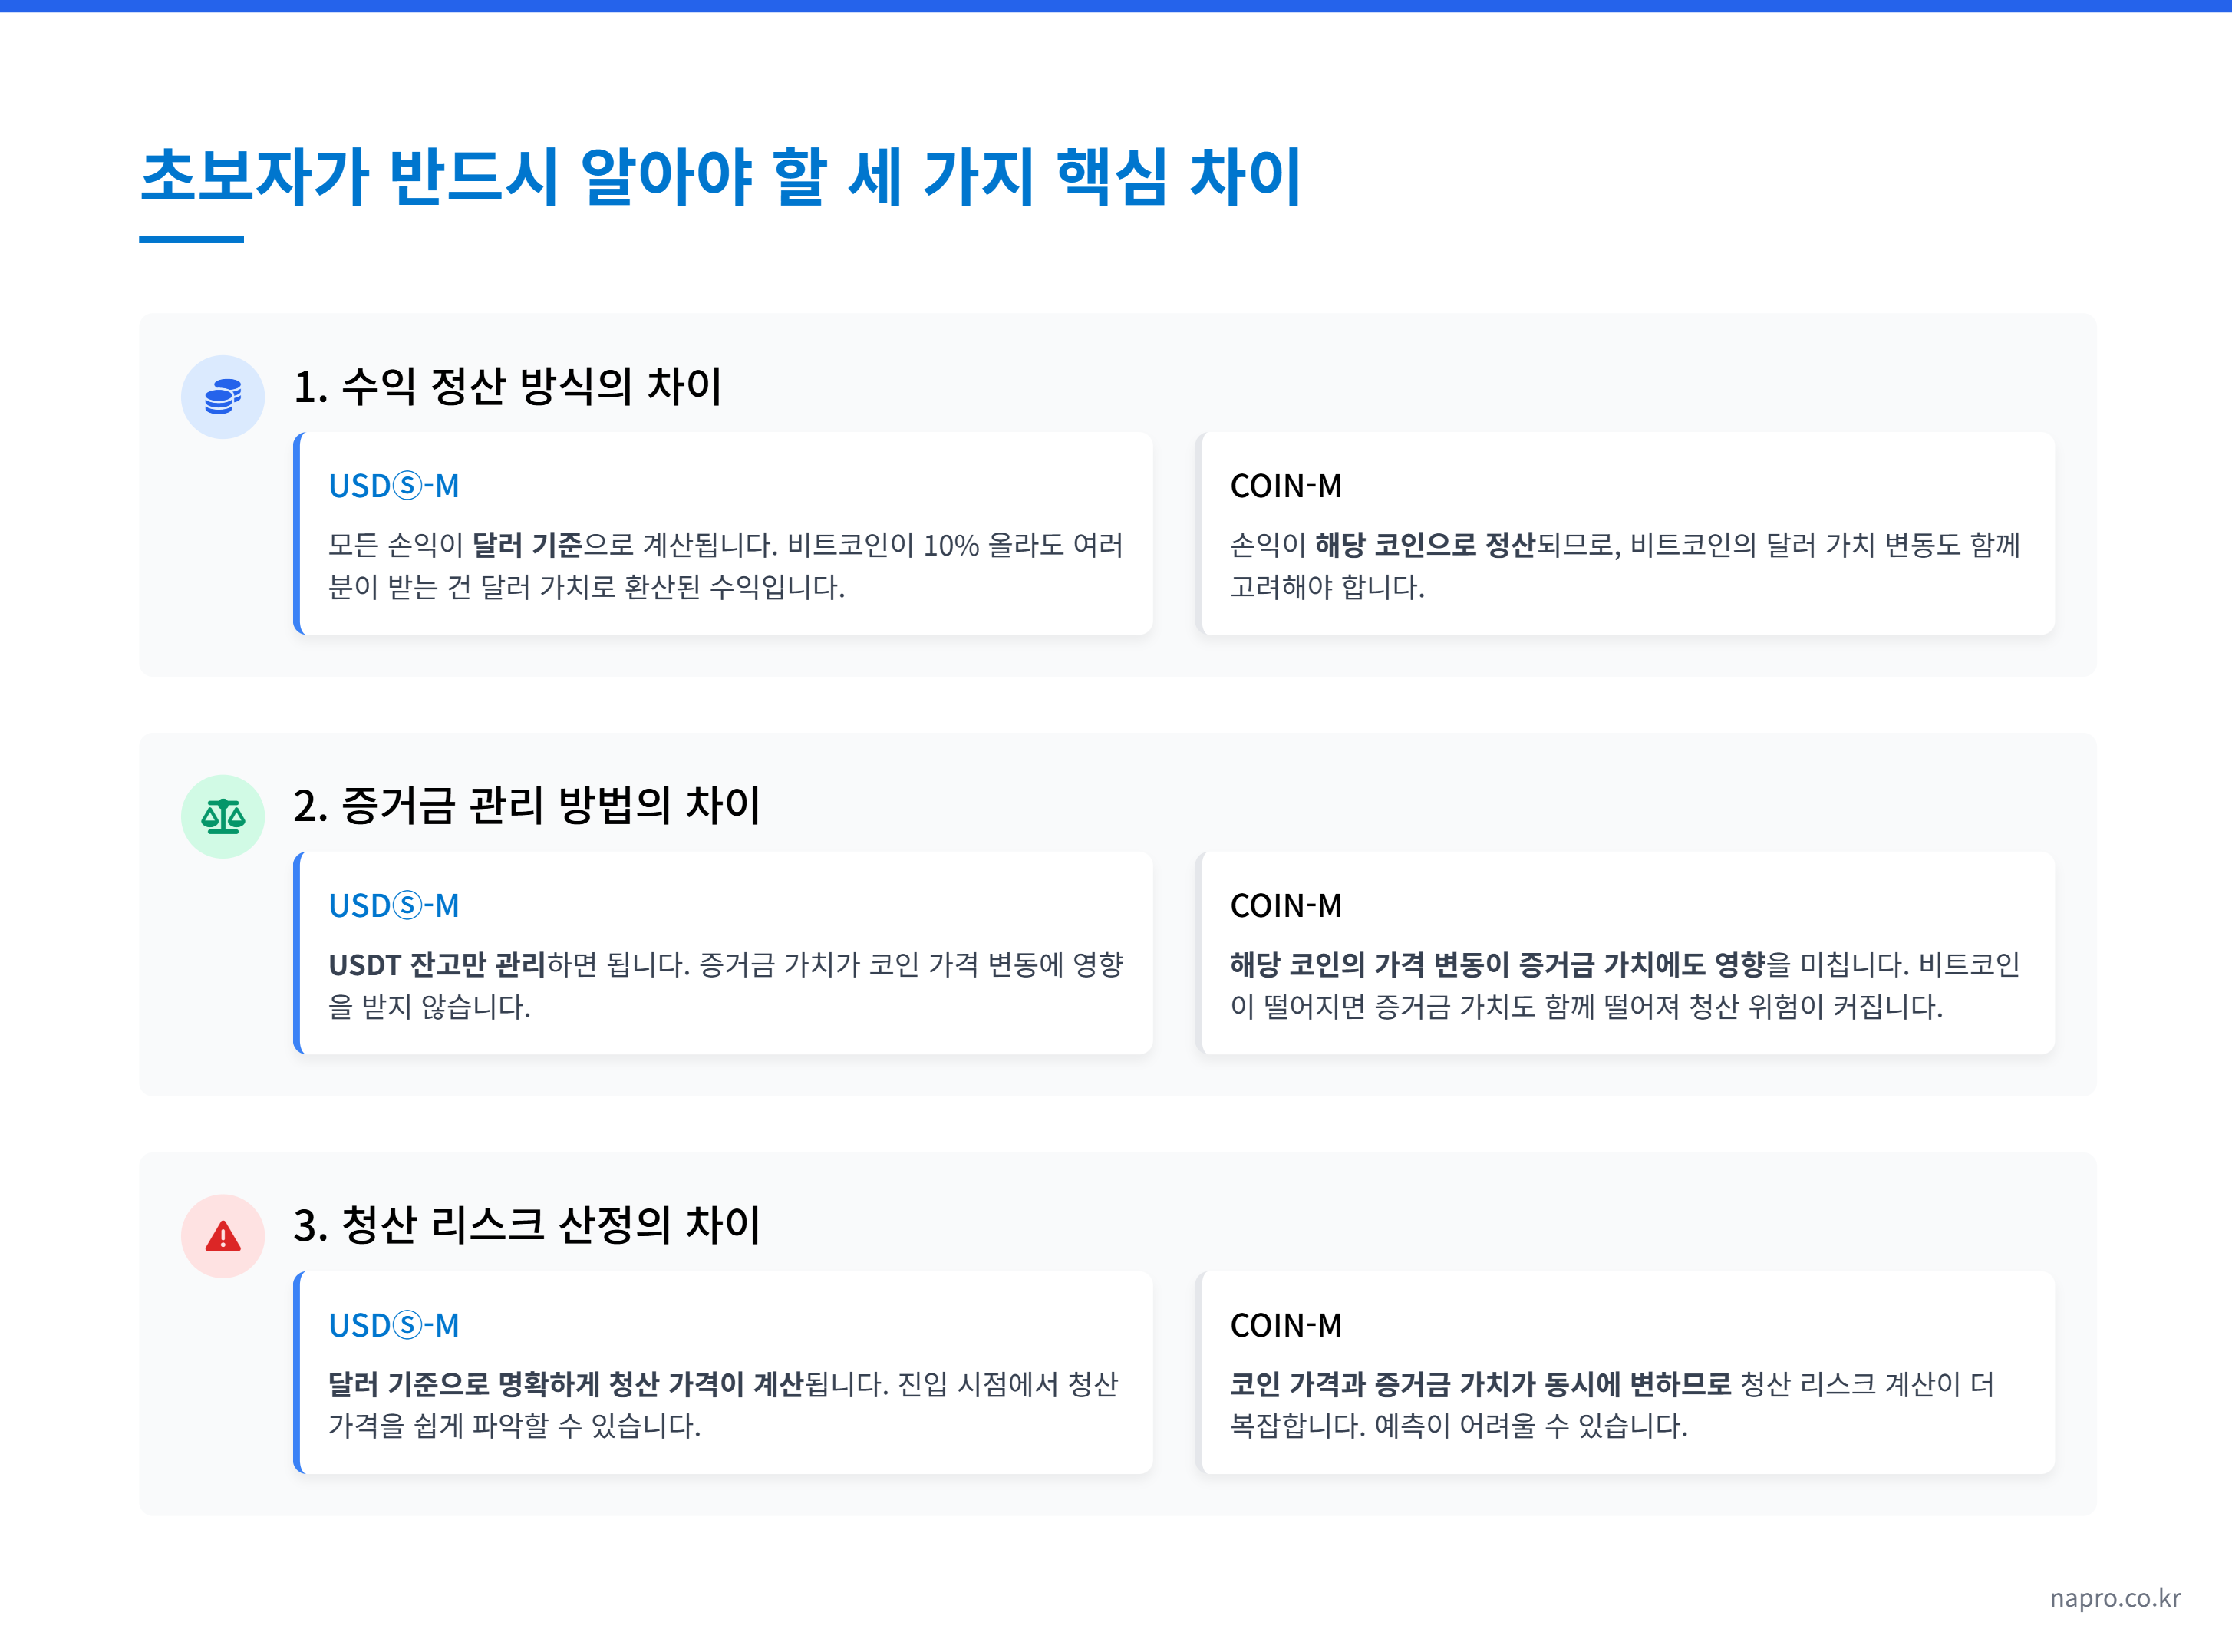Click the red warning triangle icon
The image size is (2232, 1652).
[222, 1236]
